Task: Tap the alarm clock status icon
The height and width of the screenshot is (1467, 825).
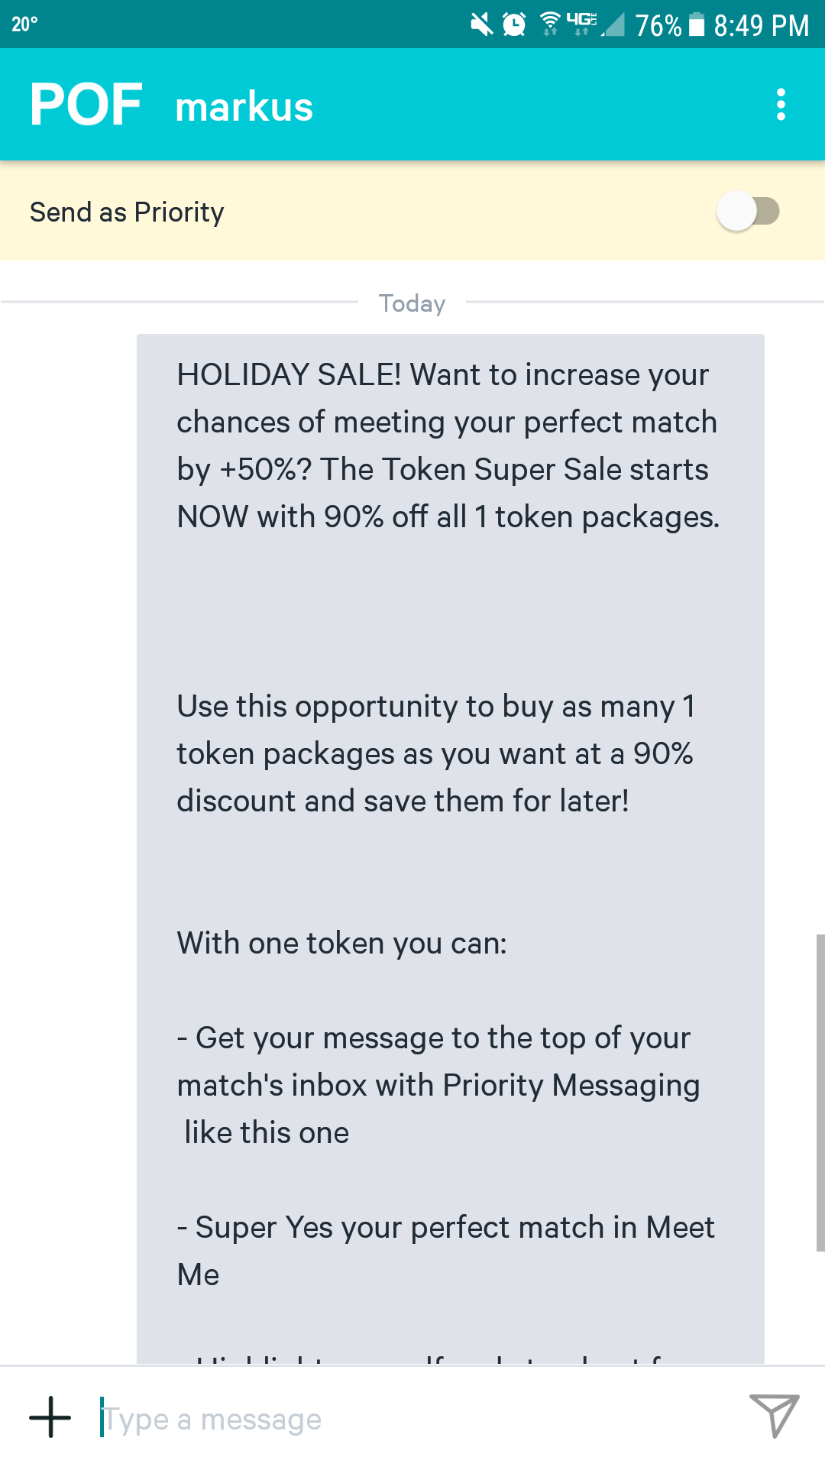Action: point(514,24)
